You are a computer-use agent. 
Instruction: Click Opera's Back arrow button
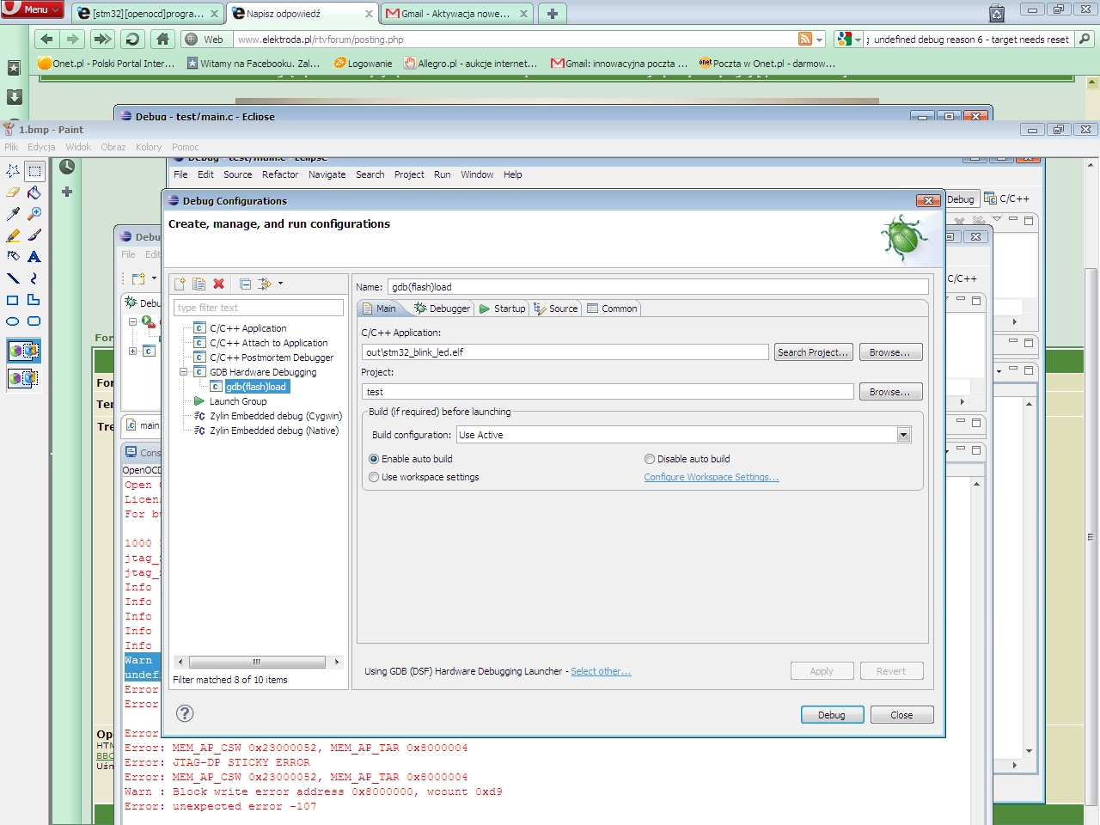coord(46,39)
